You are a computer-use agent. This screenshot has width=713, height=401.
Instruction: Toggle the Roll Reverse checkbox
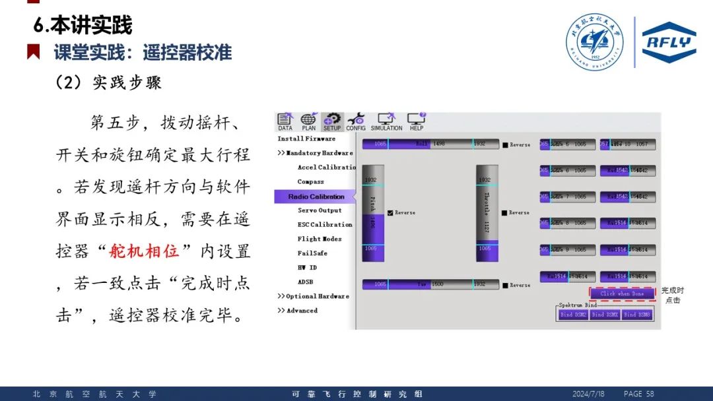pyautogui.click(x=506, y=144)
